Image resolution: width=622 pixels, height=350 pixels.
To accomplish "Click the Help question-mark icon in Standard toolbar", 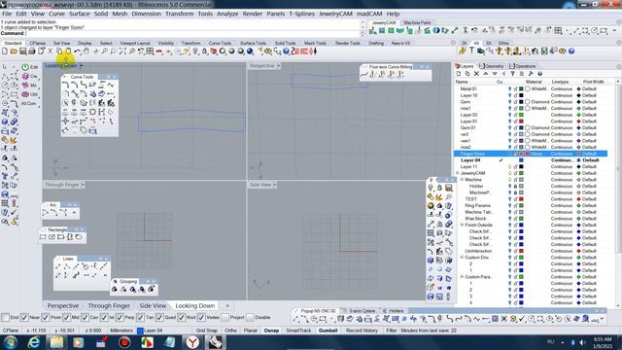I will 286,52.
